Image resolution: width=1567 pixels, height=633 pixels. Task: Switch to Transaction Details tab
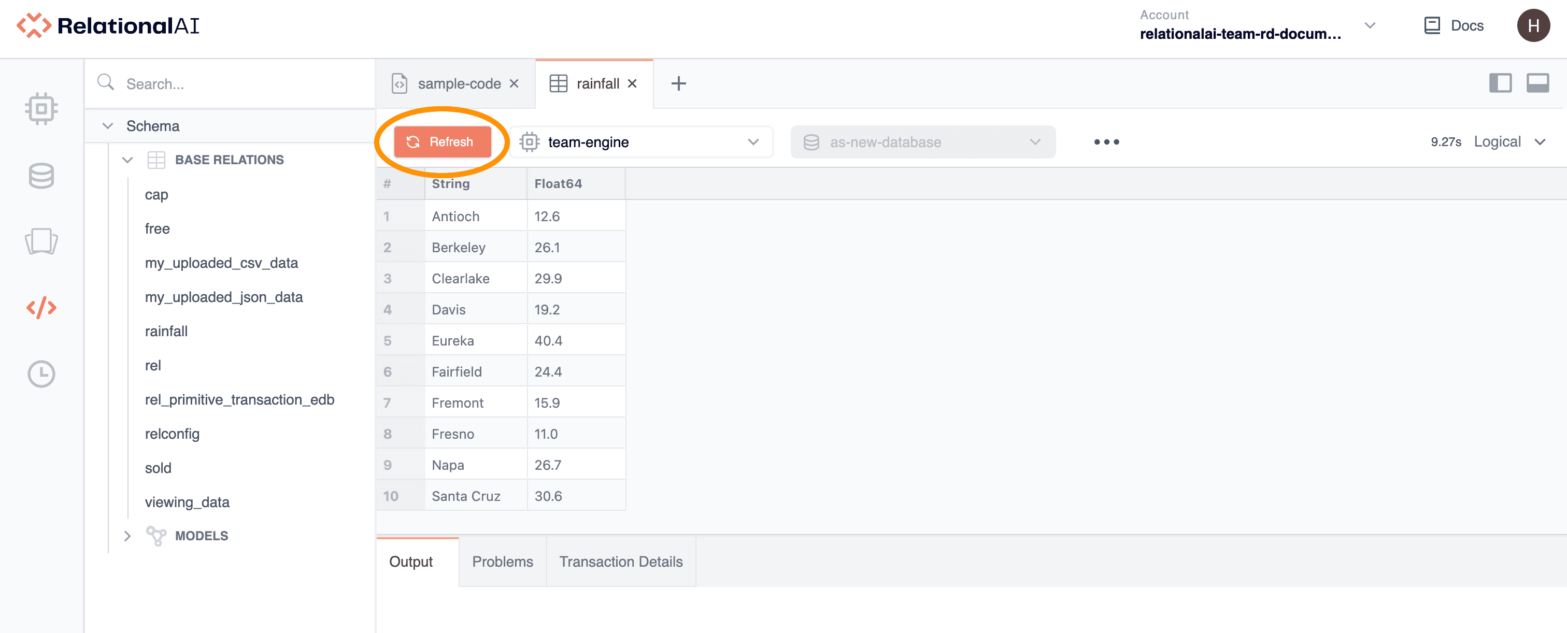click(x=620, y=562)
